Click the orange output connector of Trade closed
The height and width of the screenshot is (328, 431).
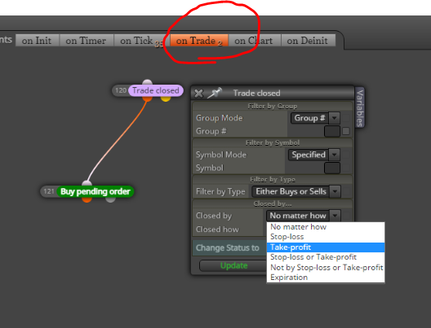click(147, 98)
